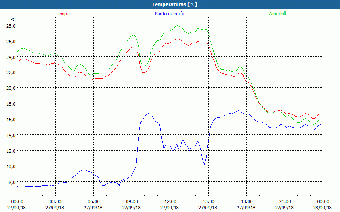This screenshot has height=212, width=340.
Task: Click the "09:00" time label on x-axis
Action: (132, 202)
